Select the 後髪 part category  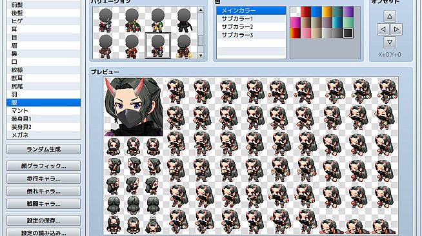pos(43,13)
